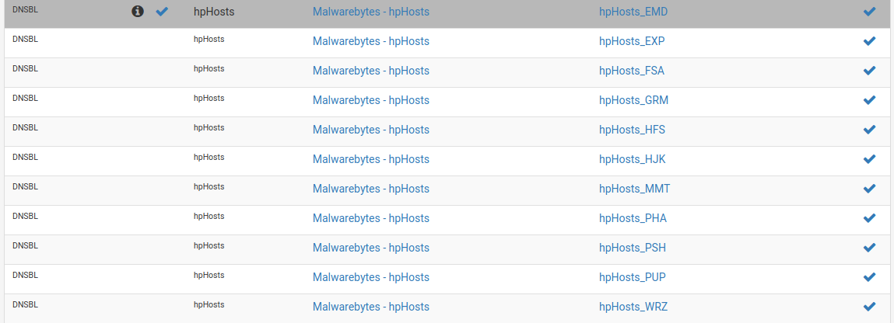Toggle the checkmark at the right of hpHosts_MMT

[x=869, y=188]
